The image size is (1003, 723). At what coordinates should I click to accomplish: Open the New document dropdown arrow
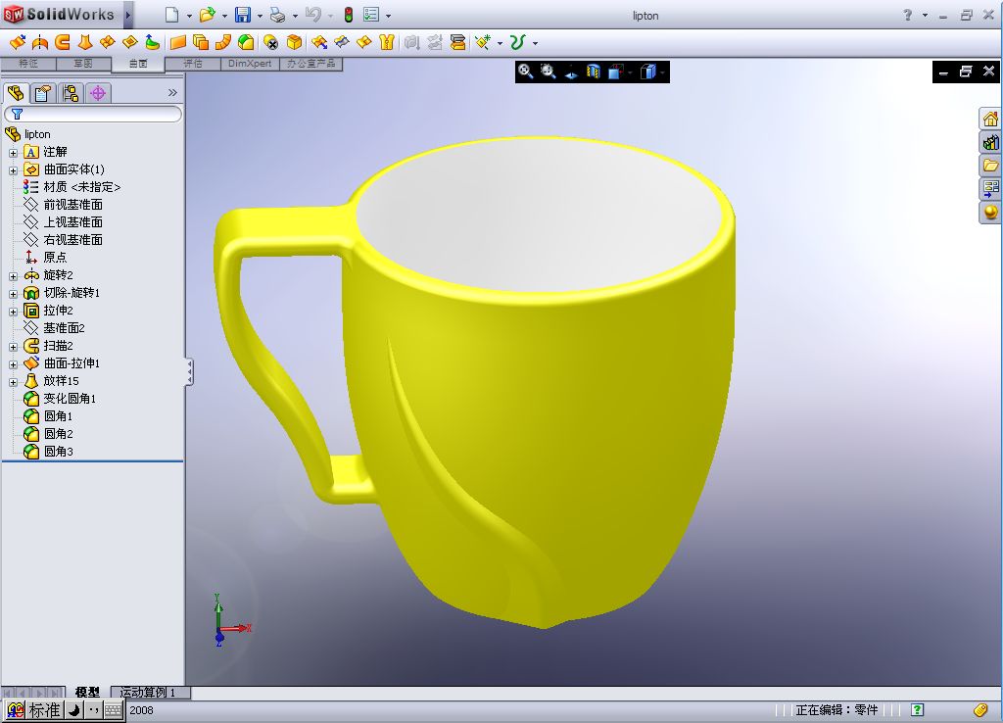click(189, 16)
